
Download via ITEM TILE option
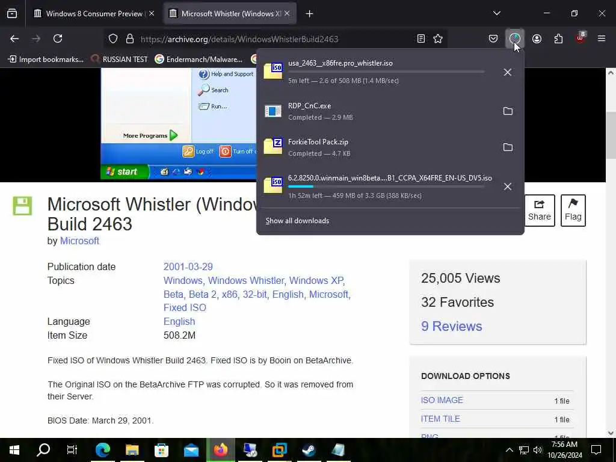(440, 419)
